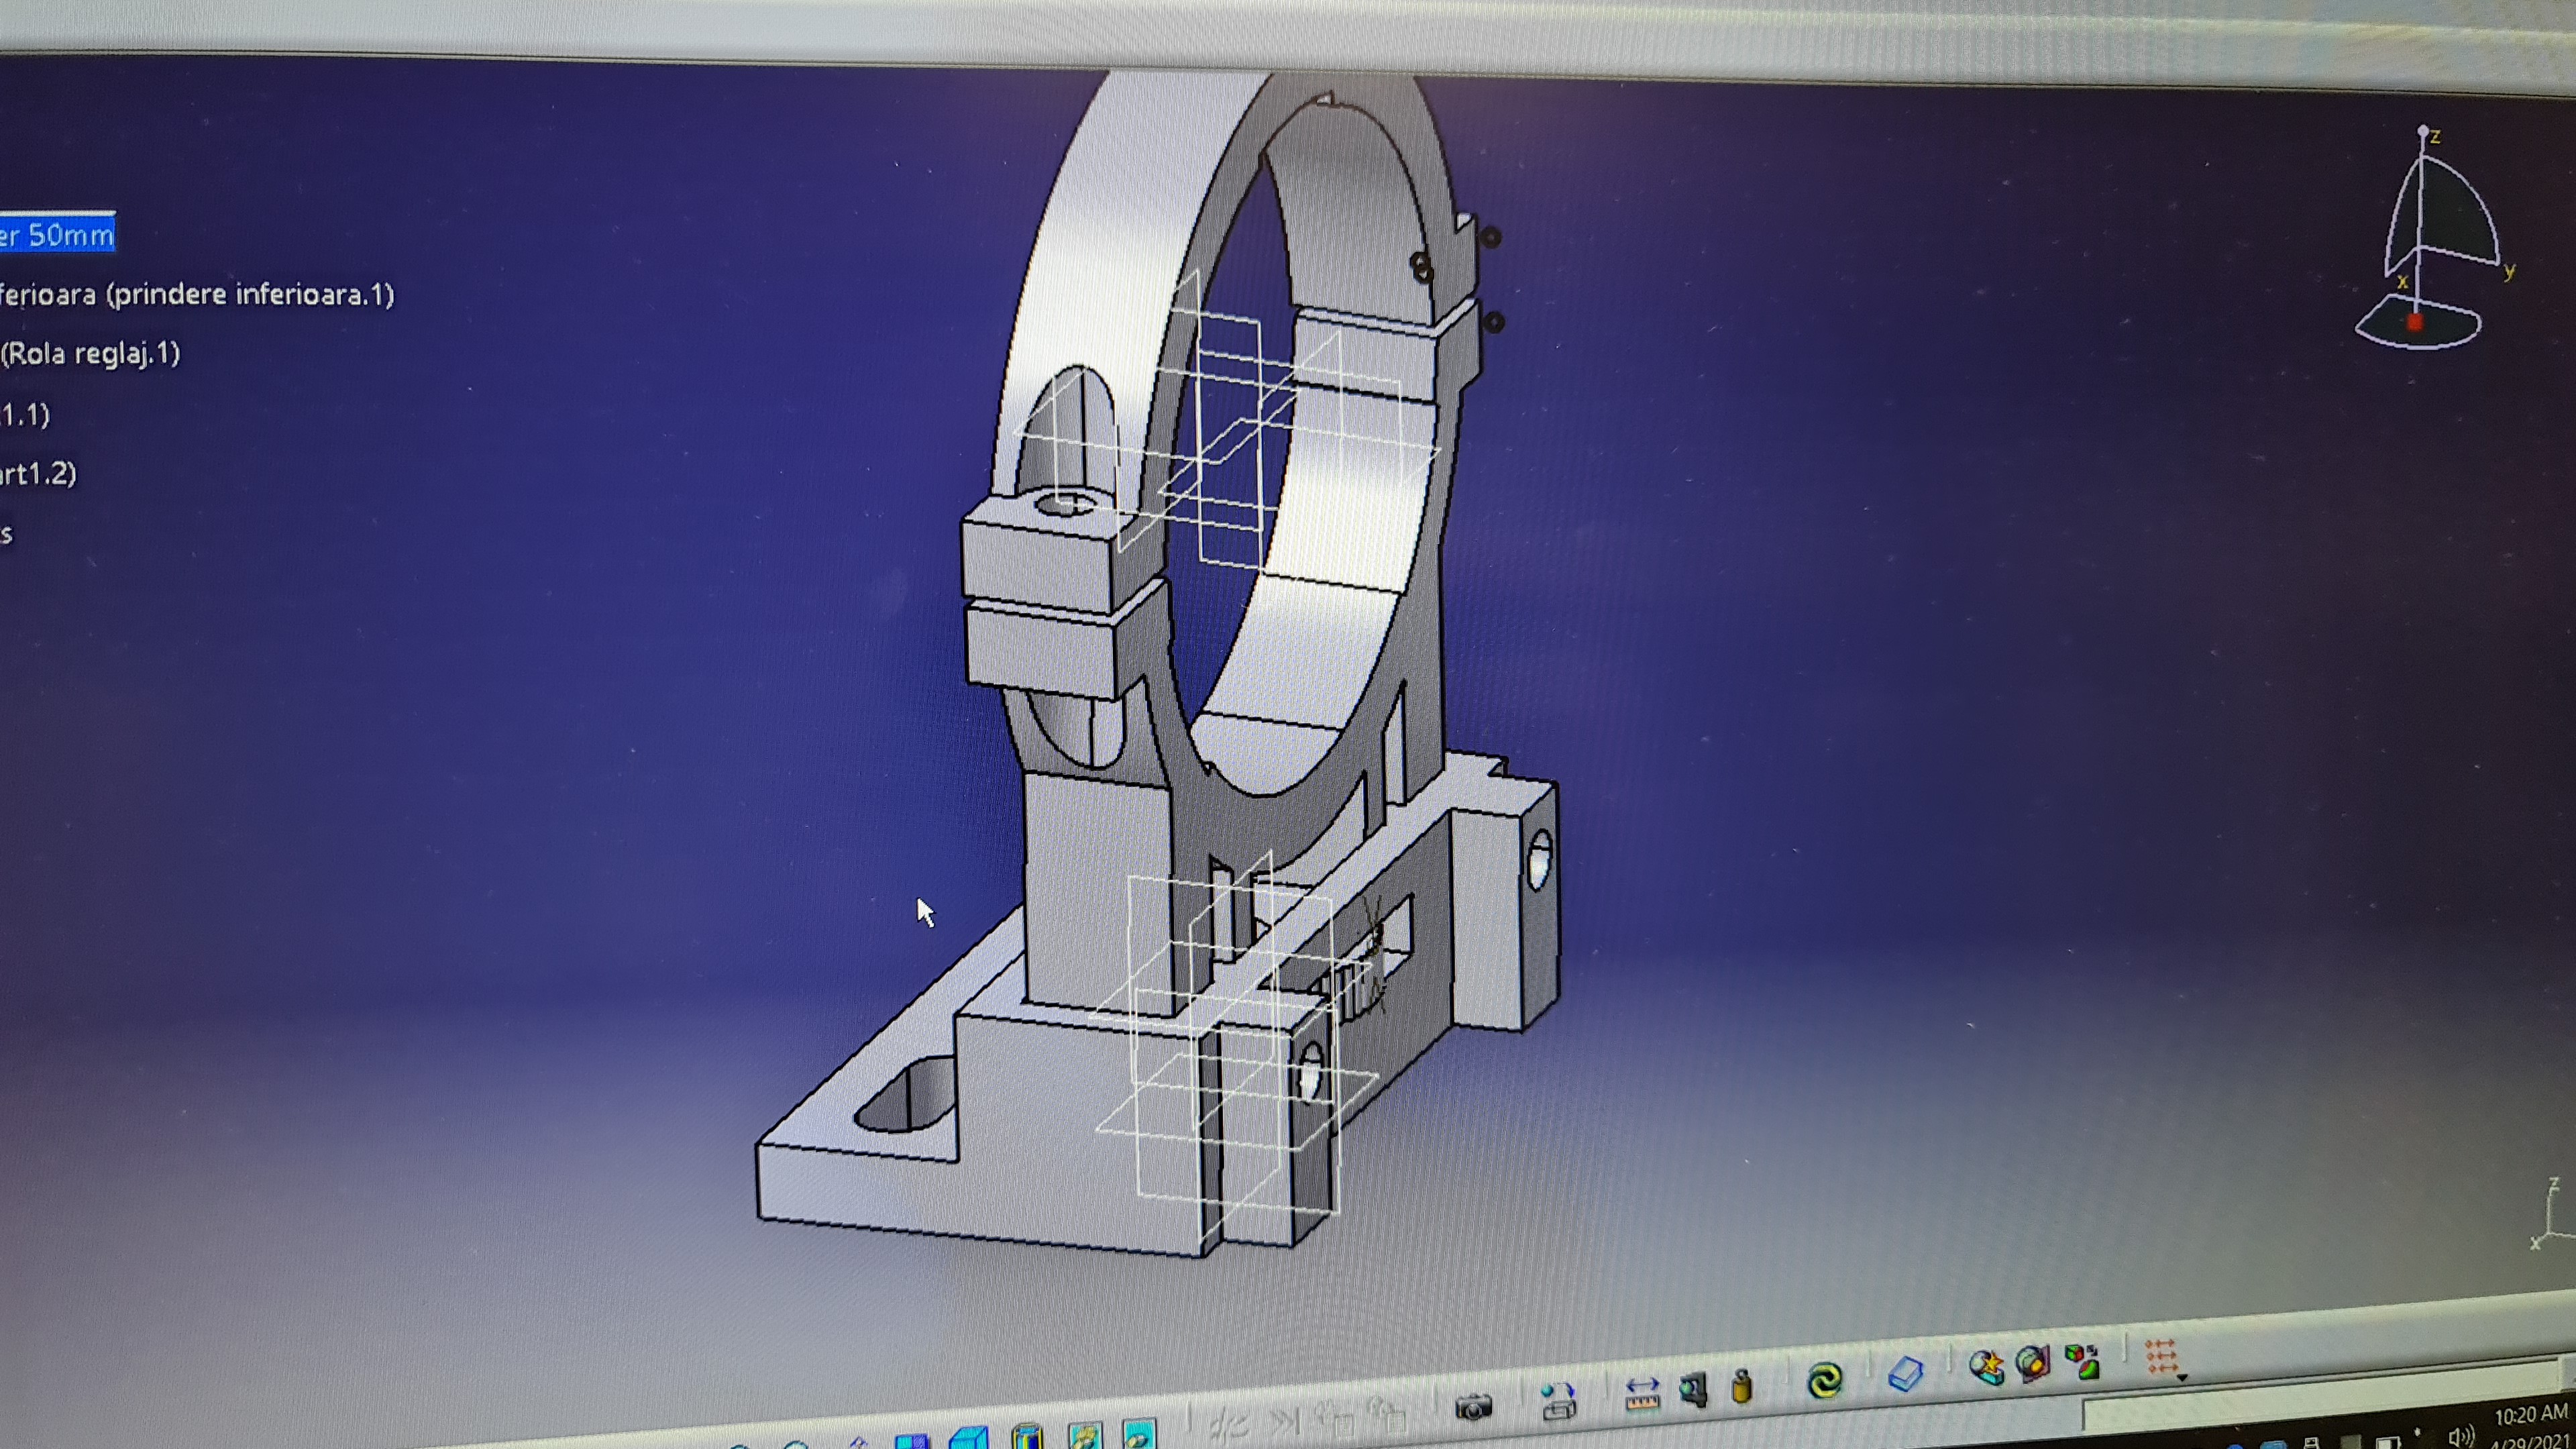
Task: Open the Catalog Browser book icon
Action: (1906, 1375)
